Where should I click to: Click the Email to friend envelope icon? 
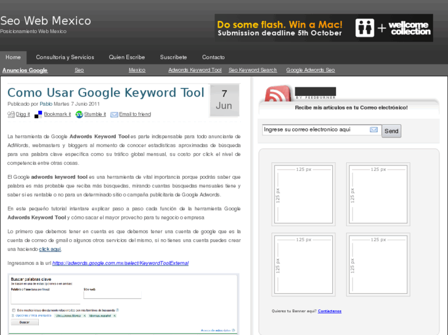[x=114, y=114]
